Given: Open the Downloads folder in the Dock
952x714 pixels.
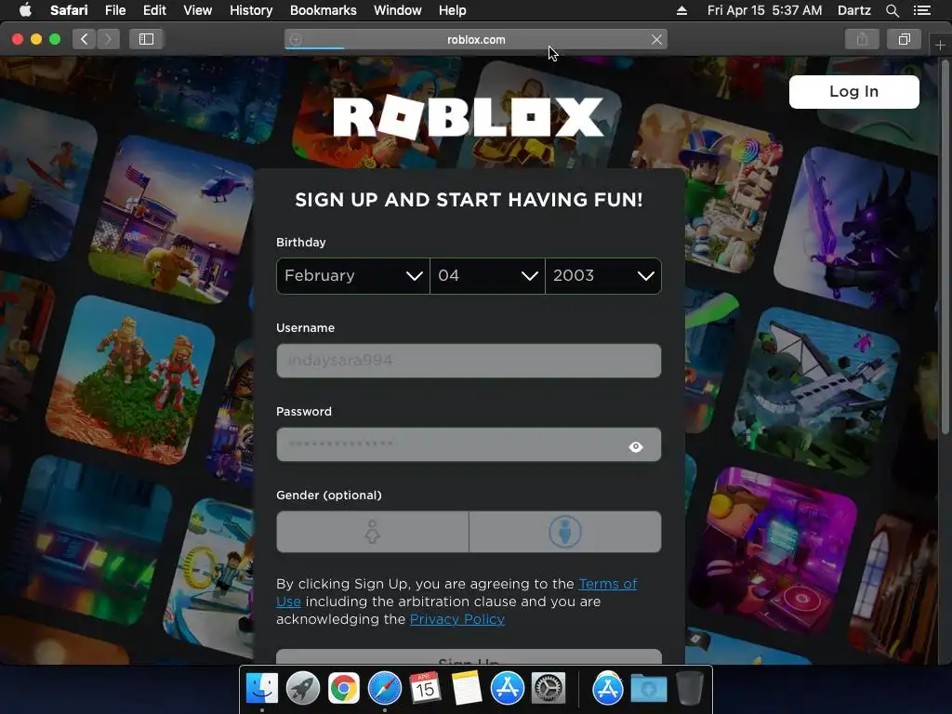Looking at the screenshot, I should (648, 688).
